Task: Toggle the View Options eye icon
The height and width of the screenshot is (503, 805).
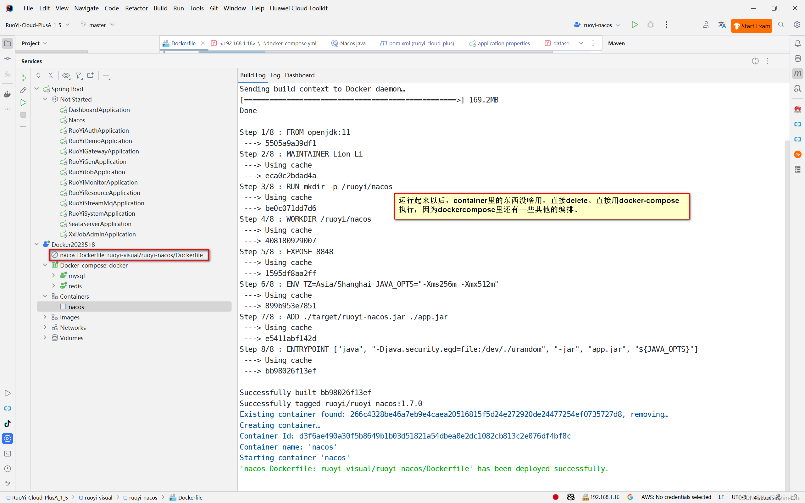Action: pyautogui.click(x=66, y=75)
